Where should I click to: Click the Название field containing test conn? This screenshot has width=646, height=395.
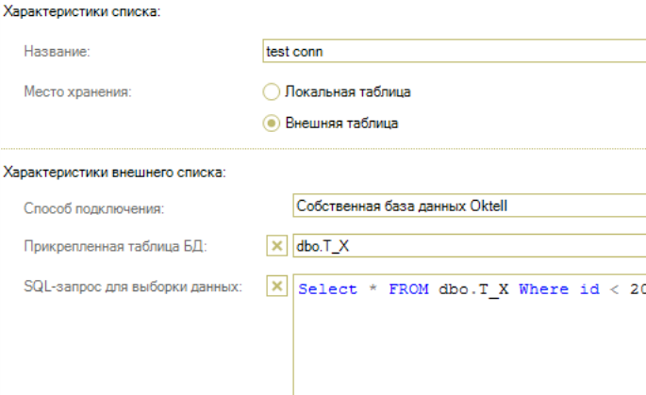point(453,52)
